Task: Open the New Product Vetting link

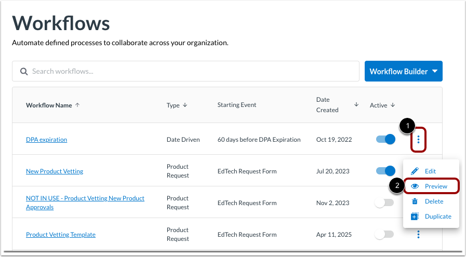Action: [x=55, y=171]
